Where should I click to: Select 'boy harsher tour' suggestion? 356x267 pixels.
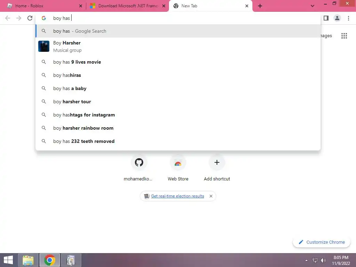[178, 102]
